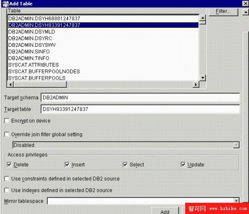Open the Filter... button
Screen dimensions: 249x214
tap(223, 11)
